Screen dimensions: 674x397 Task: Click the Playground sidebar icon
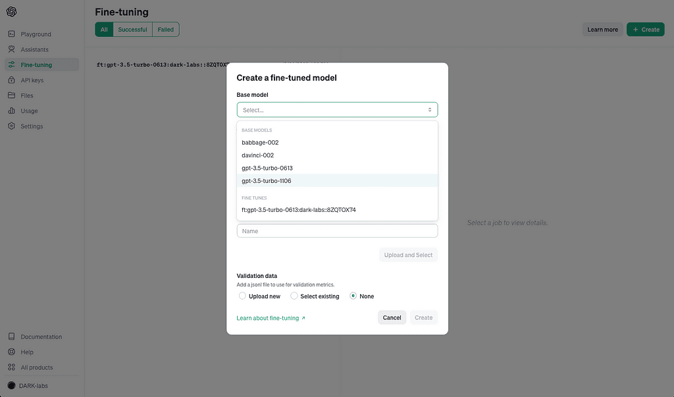point(12,34)
